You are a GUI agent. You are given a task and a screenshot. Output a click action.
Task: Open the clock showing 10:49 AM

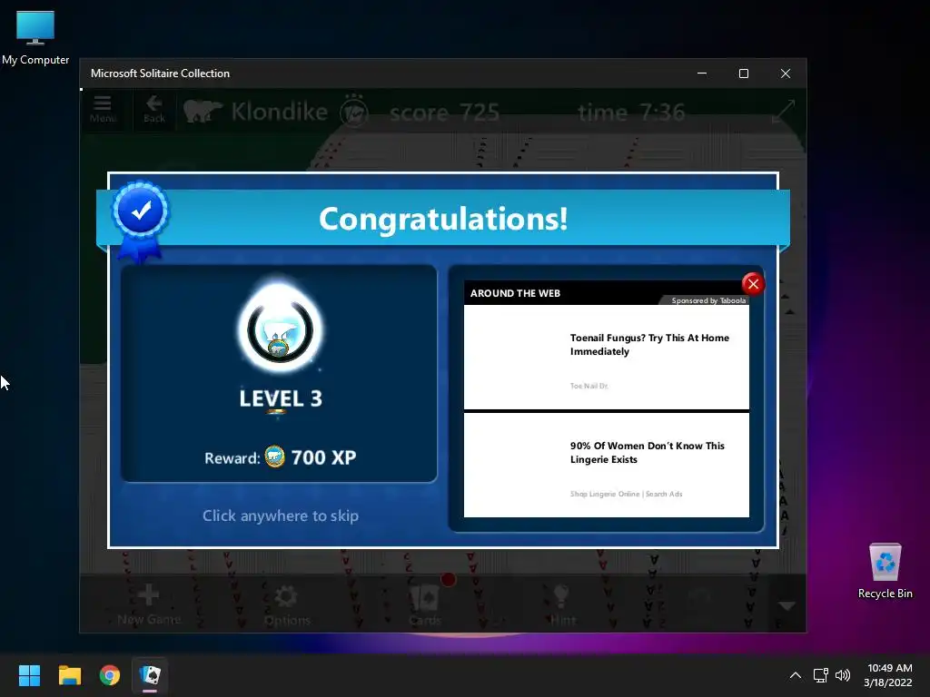pos(888,675)
